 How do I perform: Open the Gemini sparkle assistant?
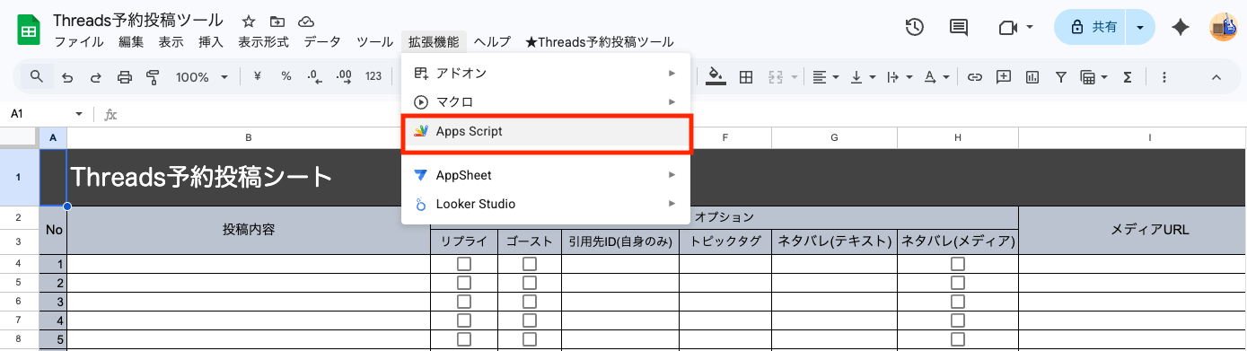pos(1181,28)
